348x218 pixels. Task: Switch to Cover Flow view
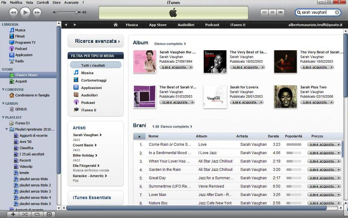click(280, 12)
